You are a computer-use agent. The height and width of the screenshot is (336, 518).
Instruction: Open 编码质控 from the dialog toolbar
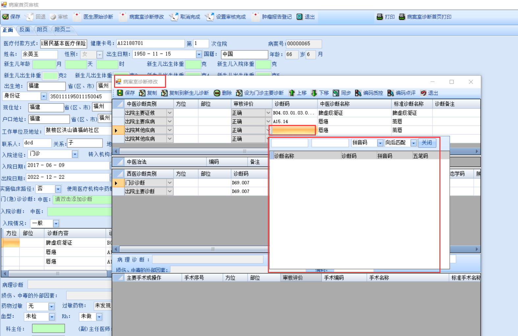369,93
